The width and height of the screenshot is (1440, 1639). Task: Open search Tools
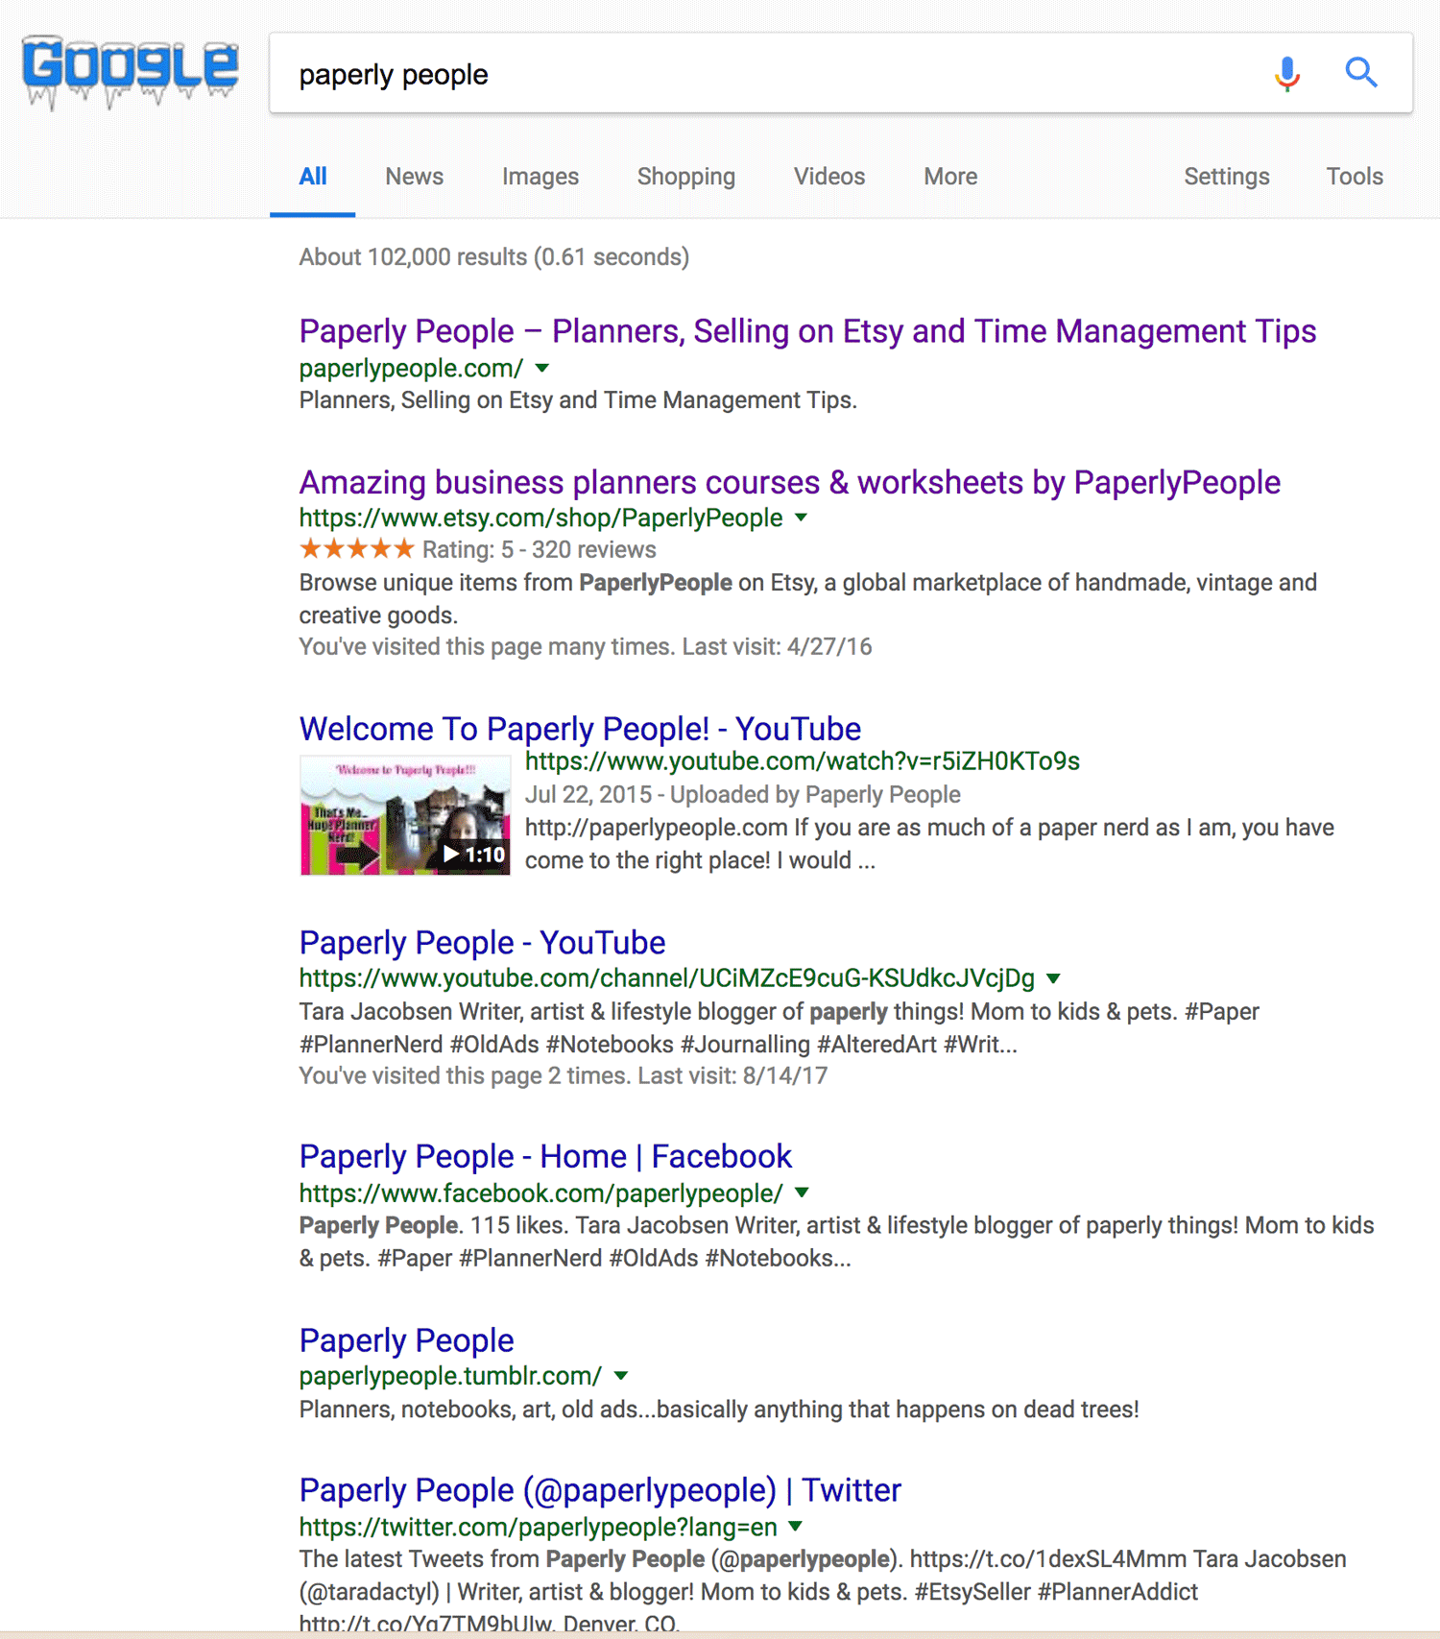pos(1355,177)
